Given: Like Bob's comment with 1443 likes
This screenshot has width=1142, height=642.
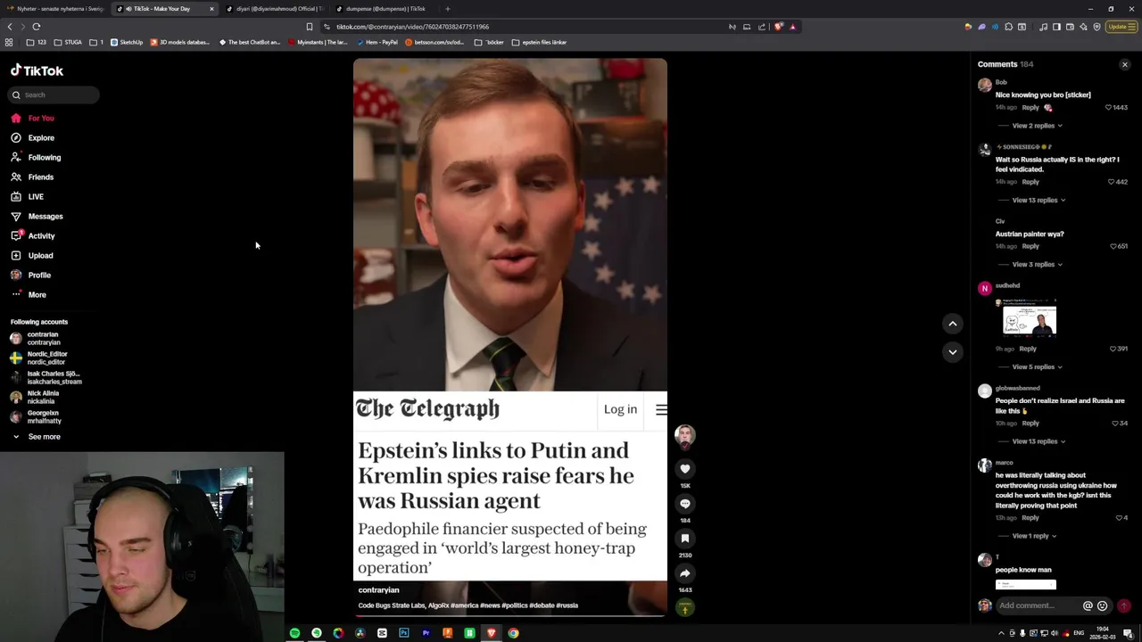Looking at the screenshot, I should 1116,107.
